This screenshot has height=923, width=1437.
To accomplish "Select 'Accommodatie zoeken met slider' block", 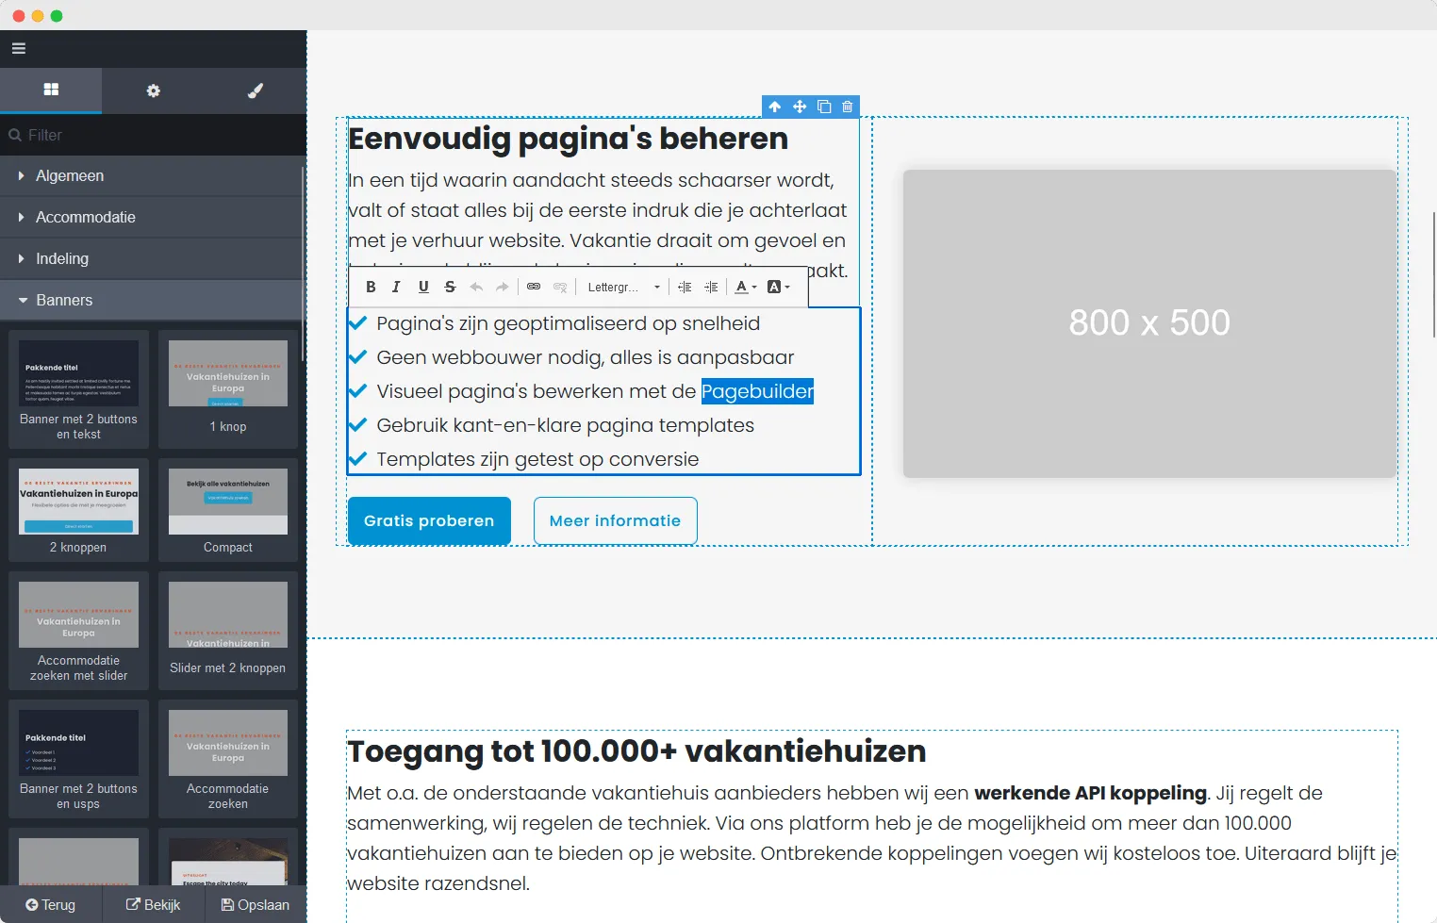I will click(x=78, y=631).
